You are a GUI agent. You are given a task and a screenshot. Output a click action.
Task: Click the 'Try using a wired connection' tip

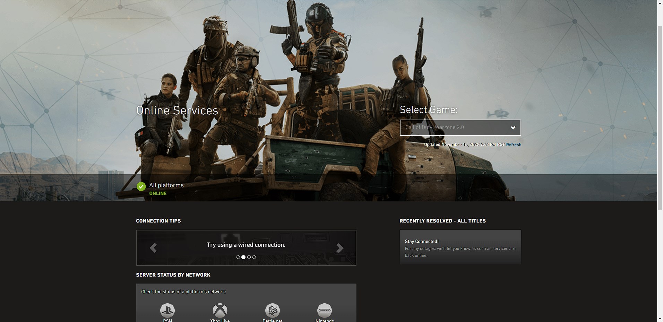coord(246,245)
